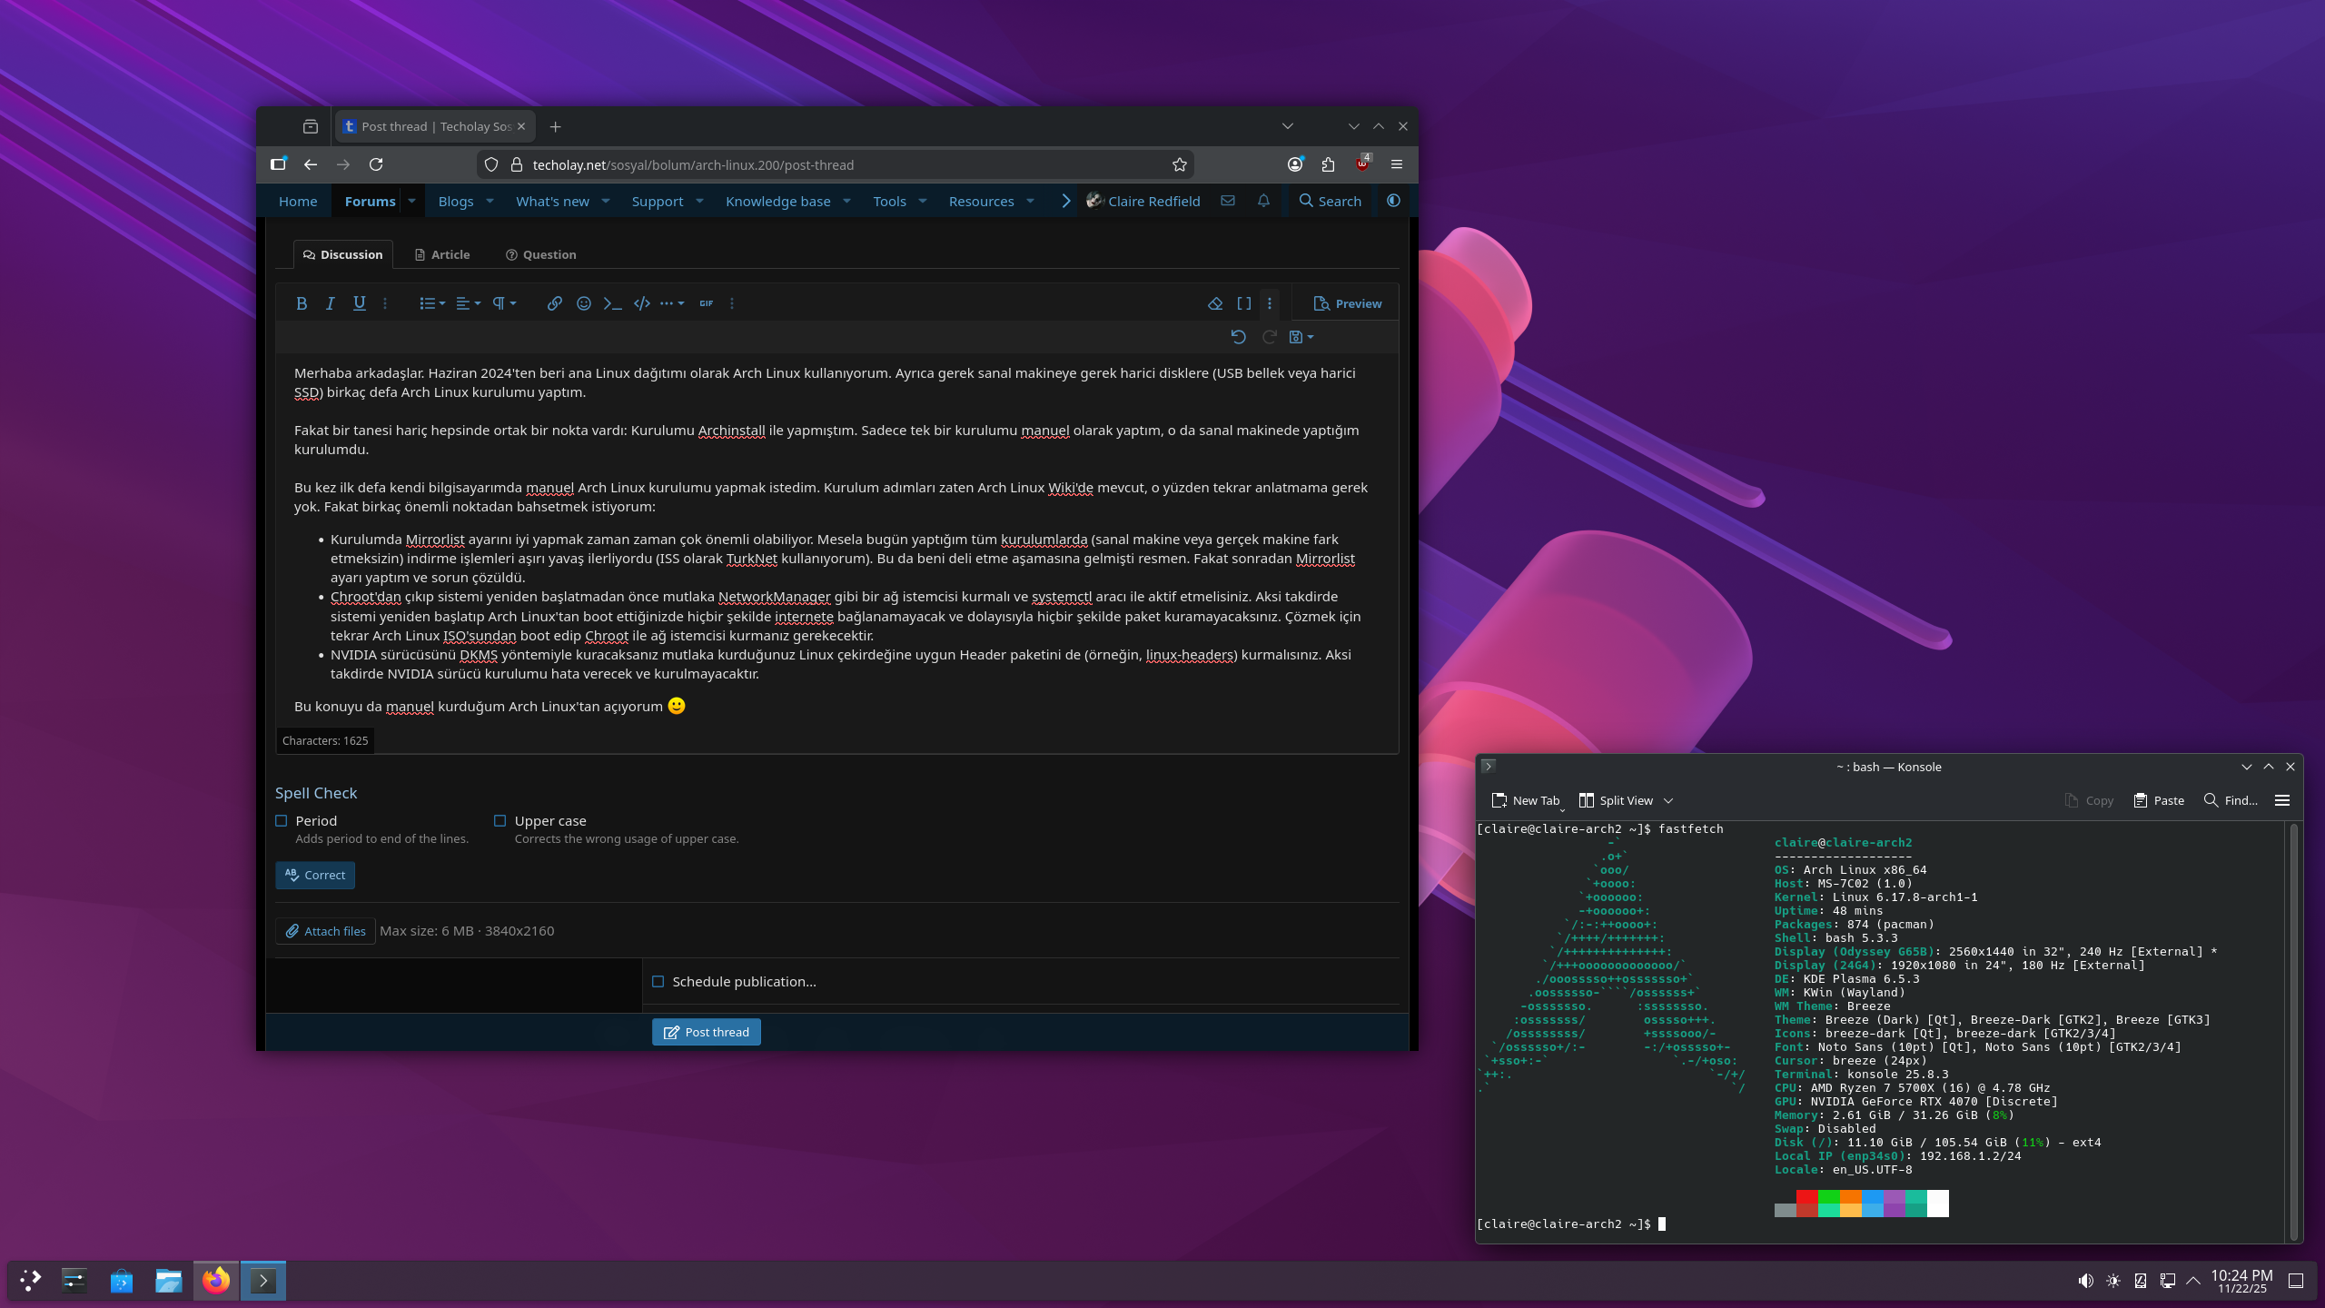Image resolution: width=2325 pixels, height=1308 pixels.
Task: Open forum alerts bell icon
Action: (1263, 201)
